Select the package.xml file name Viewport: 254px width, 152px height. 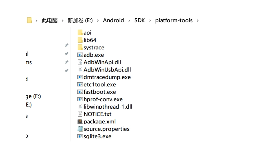tap(99, 122)
